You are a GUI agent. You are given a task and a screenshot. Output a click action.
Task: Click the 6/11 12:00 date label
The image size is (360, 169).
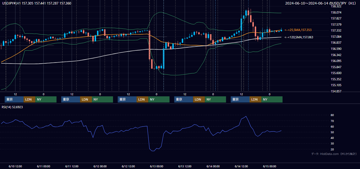(72, 166)
